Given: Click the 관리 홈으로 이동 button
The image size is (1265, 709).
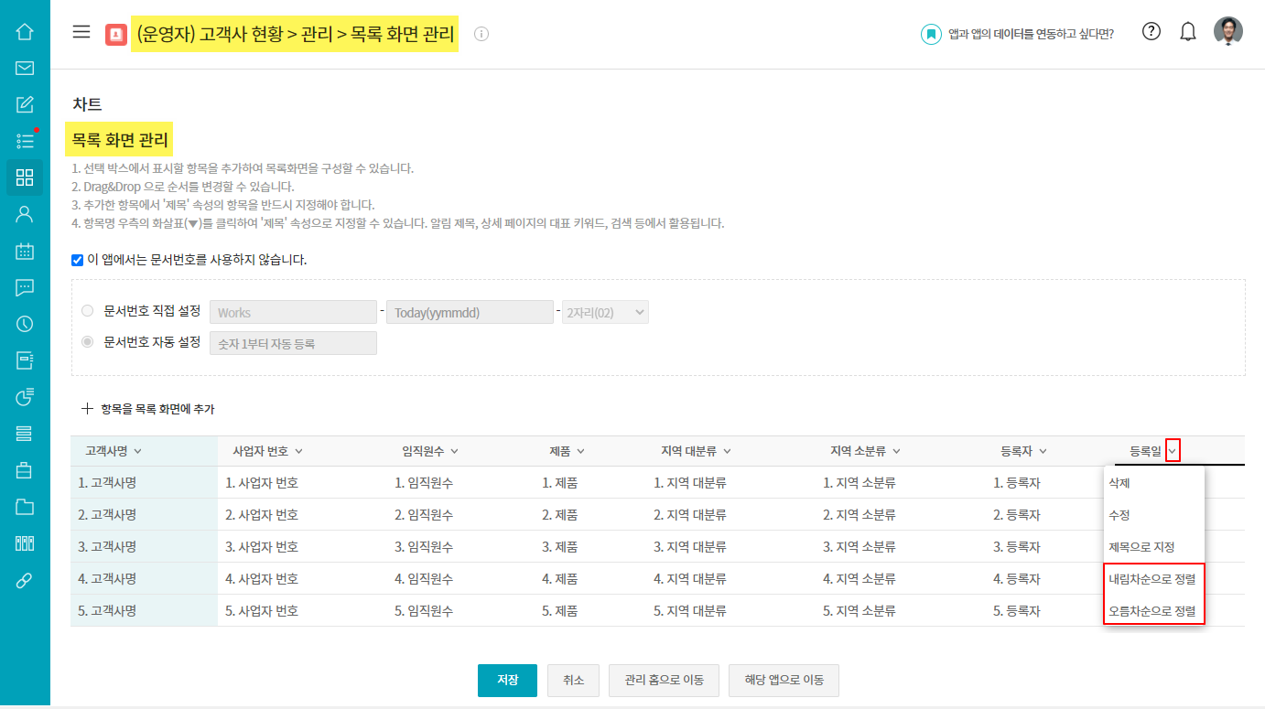Looking at the screenshot, I should [x=664, y=681].
